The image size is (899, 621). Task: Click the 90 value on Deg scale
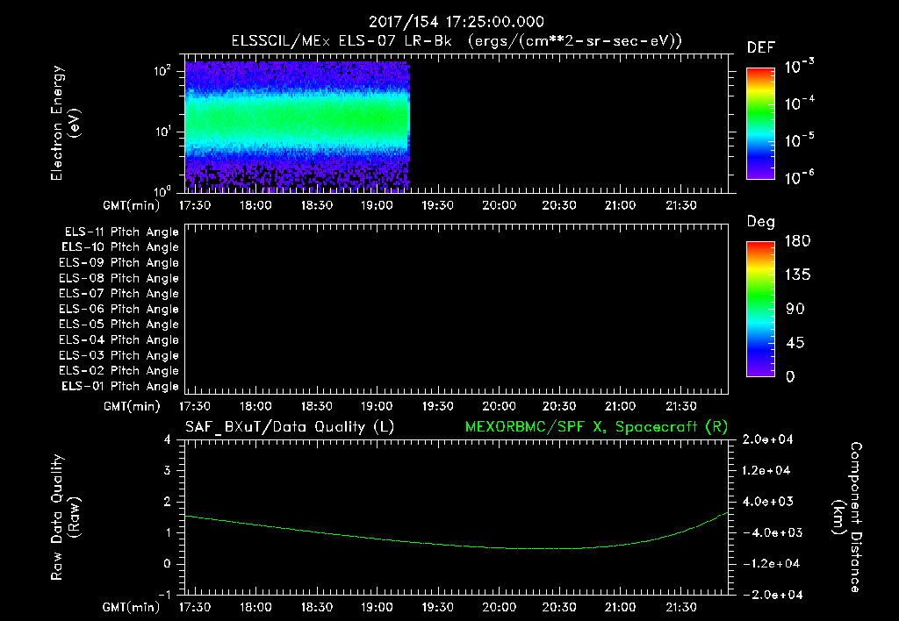(795, 309)
